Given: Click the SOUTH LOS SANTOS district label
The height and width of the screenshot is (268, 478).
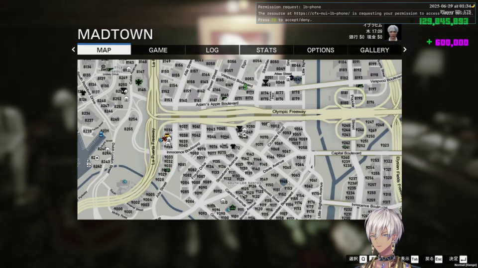Looking at the screenshot, I should tap(244, 183).
